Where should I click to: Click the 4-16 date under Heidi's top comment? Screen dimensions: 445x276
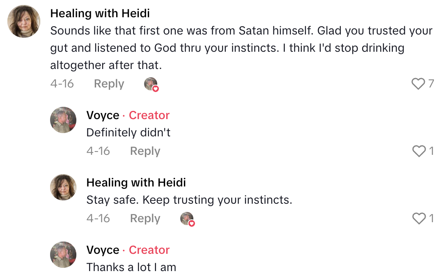(x=62, y=84)
